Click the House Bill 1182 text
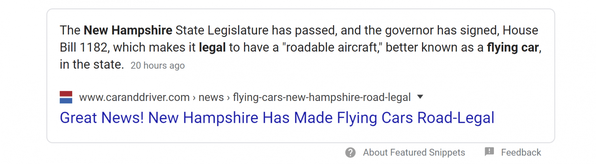Viewport: 596px width, 164px height. [520, 30]
